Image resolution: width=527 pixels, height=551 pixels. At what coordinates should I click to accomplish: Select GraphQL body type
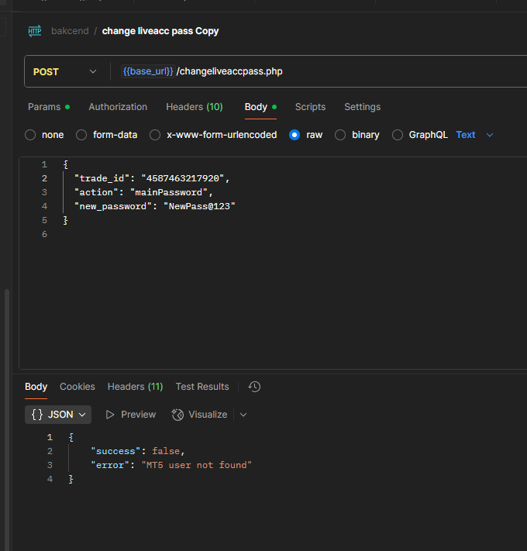[398, 135]
